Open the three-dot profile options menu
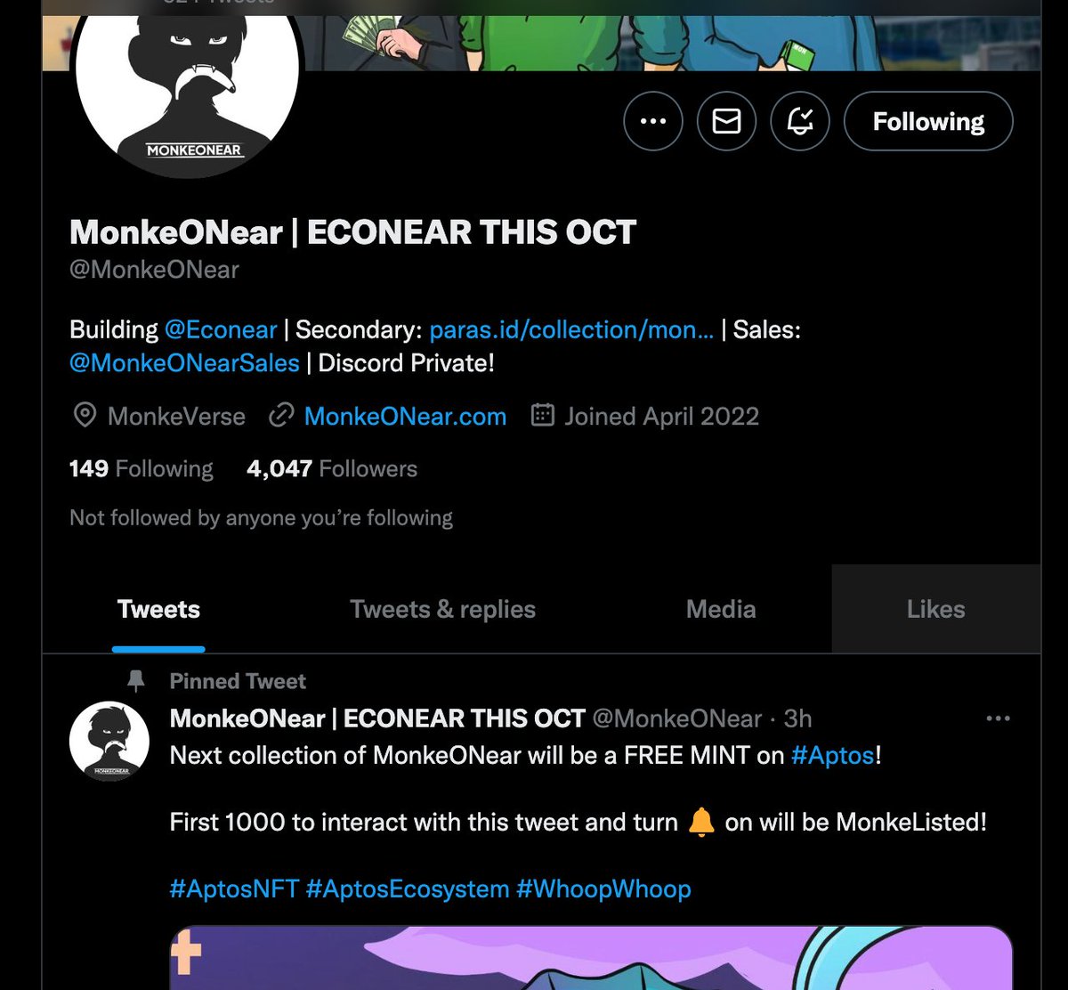 [653, 121]
